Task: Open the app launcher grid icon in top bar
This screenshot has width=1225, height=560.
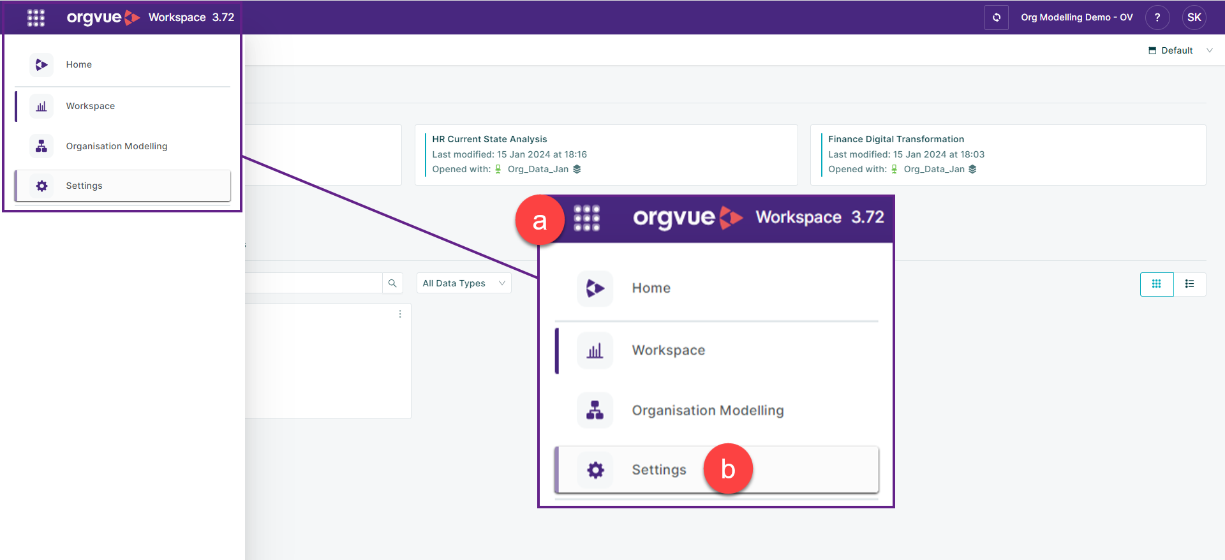Action: (x=36, y=17)
